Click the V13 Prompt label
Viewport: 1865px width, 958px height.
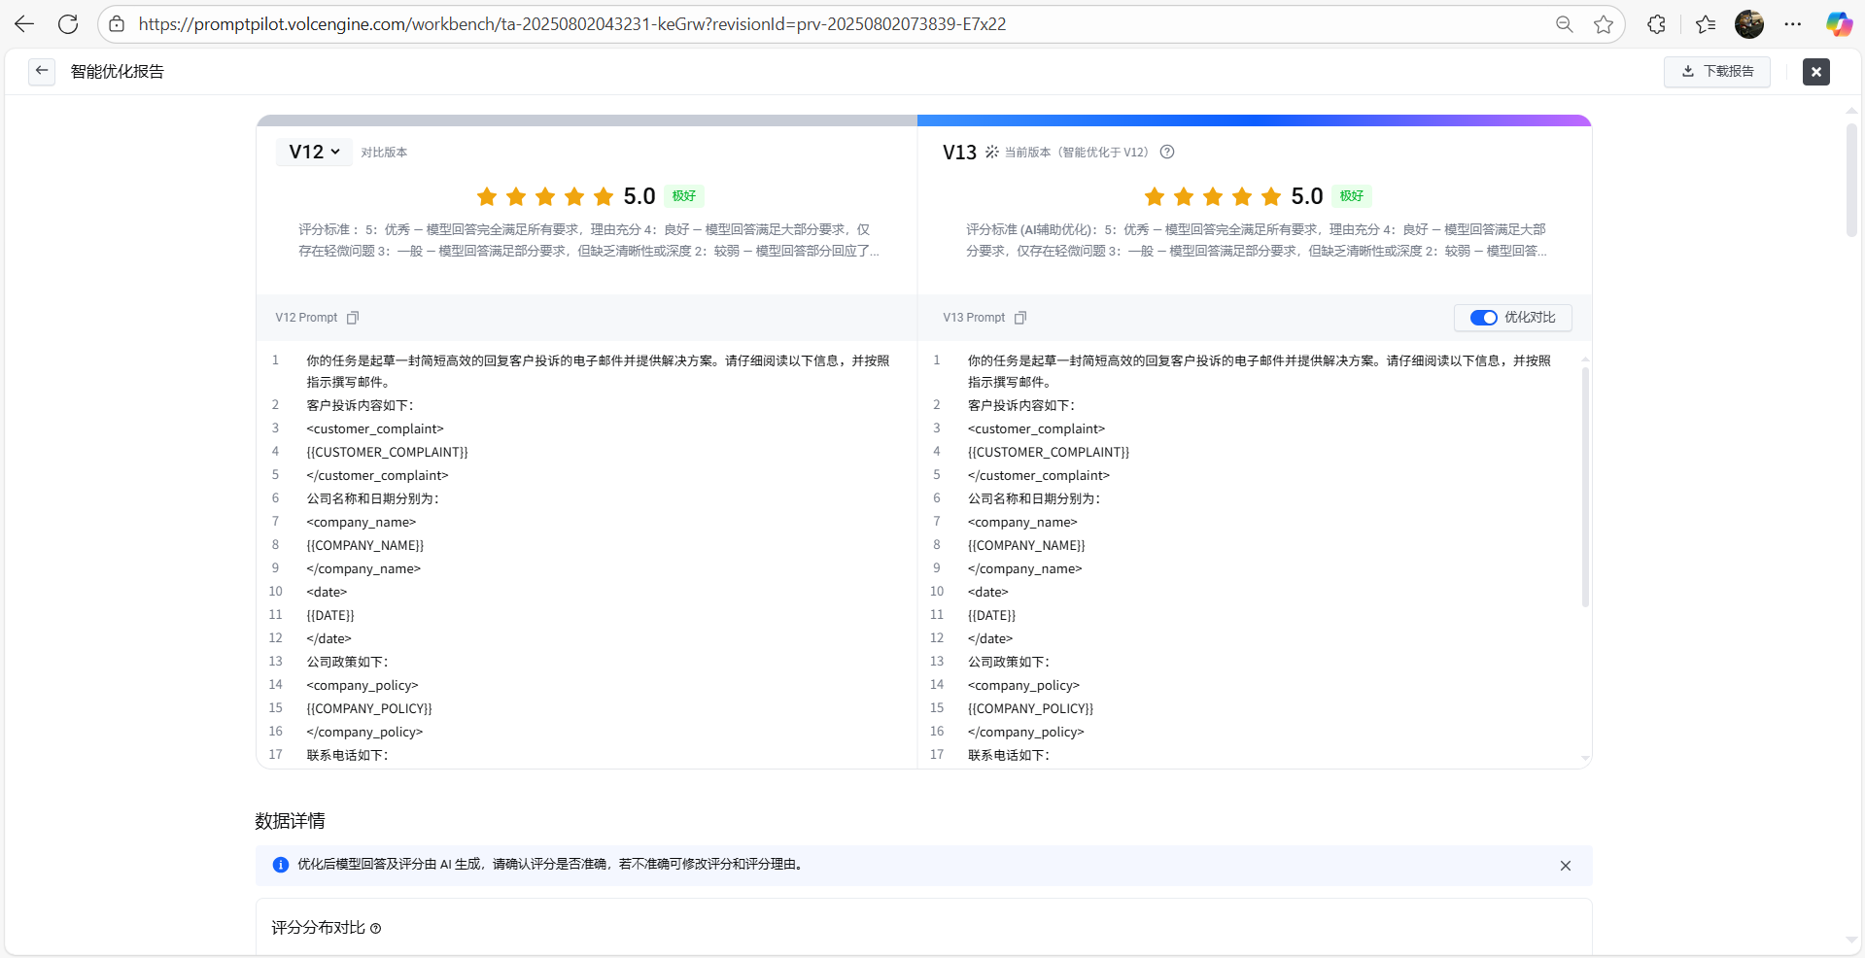pos(974,318)
